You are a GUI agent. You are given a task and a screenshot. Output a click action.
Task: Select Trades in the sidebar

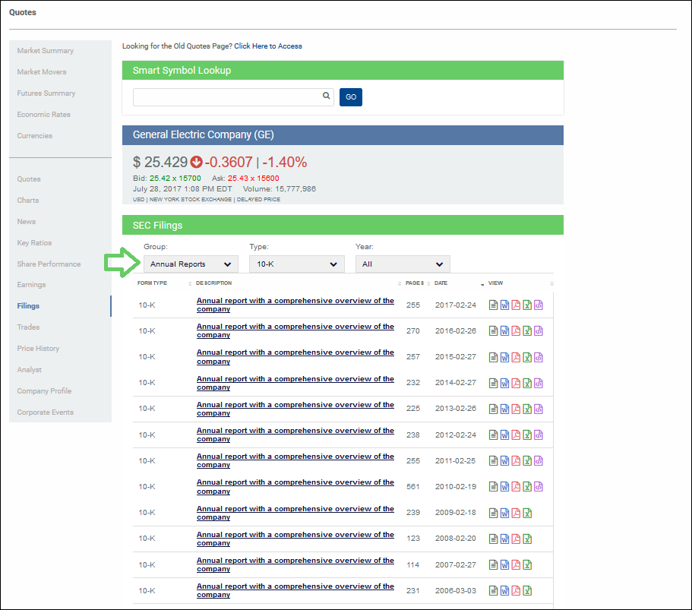(28, 327)
